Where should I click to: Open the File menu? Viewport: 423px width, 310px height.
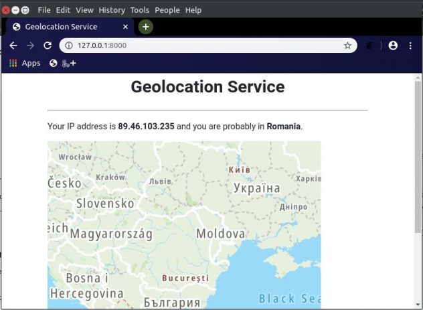tap(44, 10)
